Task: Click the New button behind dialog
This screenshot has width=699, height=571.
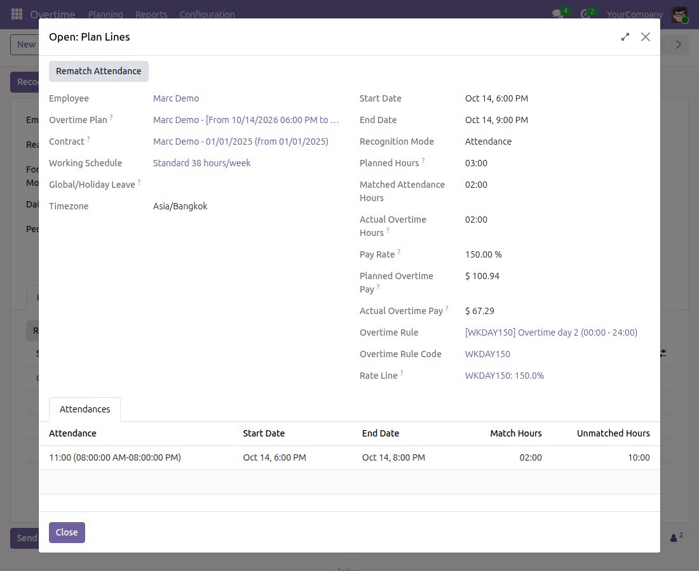Action: pyautogui.click(x=25, y=44)
